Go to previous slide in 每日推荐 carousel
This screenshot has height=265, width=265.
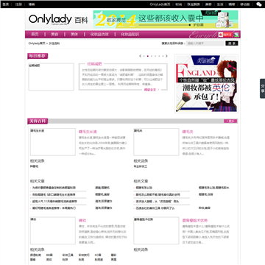click(x=140, y=56)
